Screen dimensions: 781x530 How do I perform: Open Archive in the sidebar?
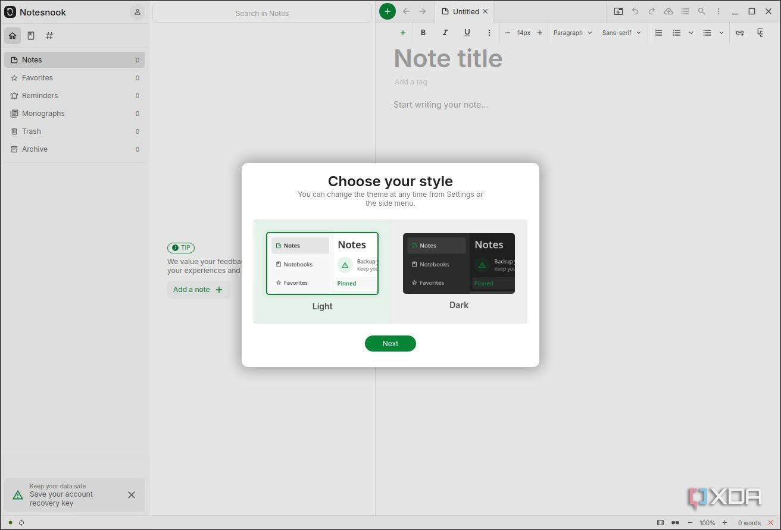[x=74, y=149]
